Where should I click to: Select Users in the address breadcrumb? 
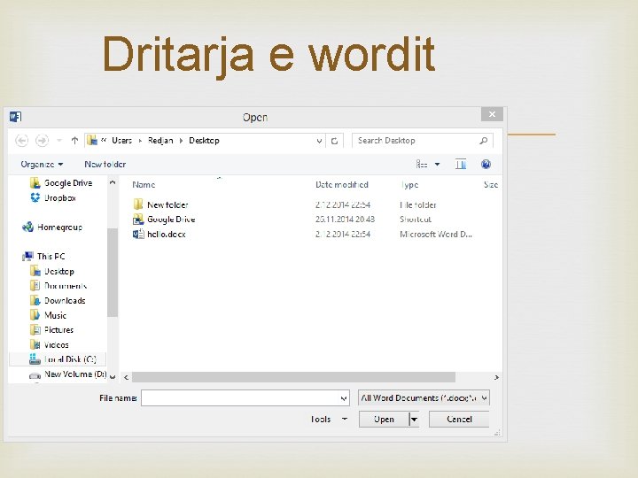coord(121,140)
